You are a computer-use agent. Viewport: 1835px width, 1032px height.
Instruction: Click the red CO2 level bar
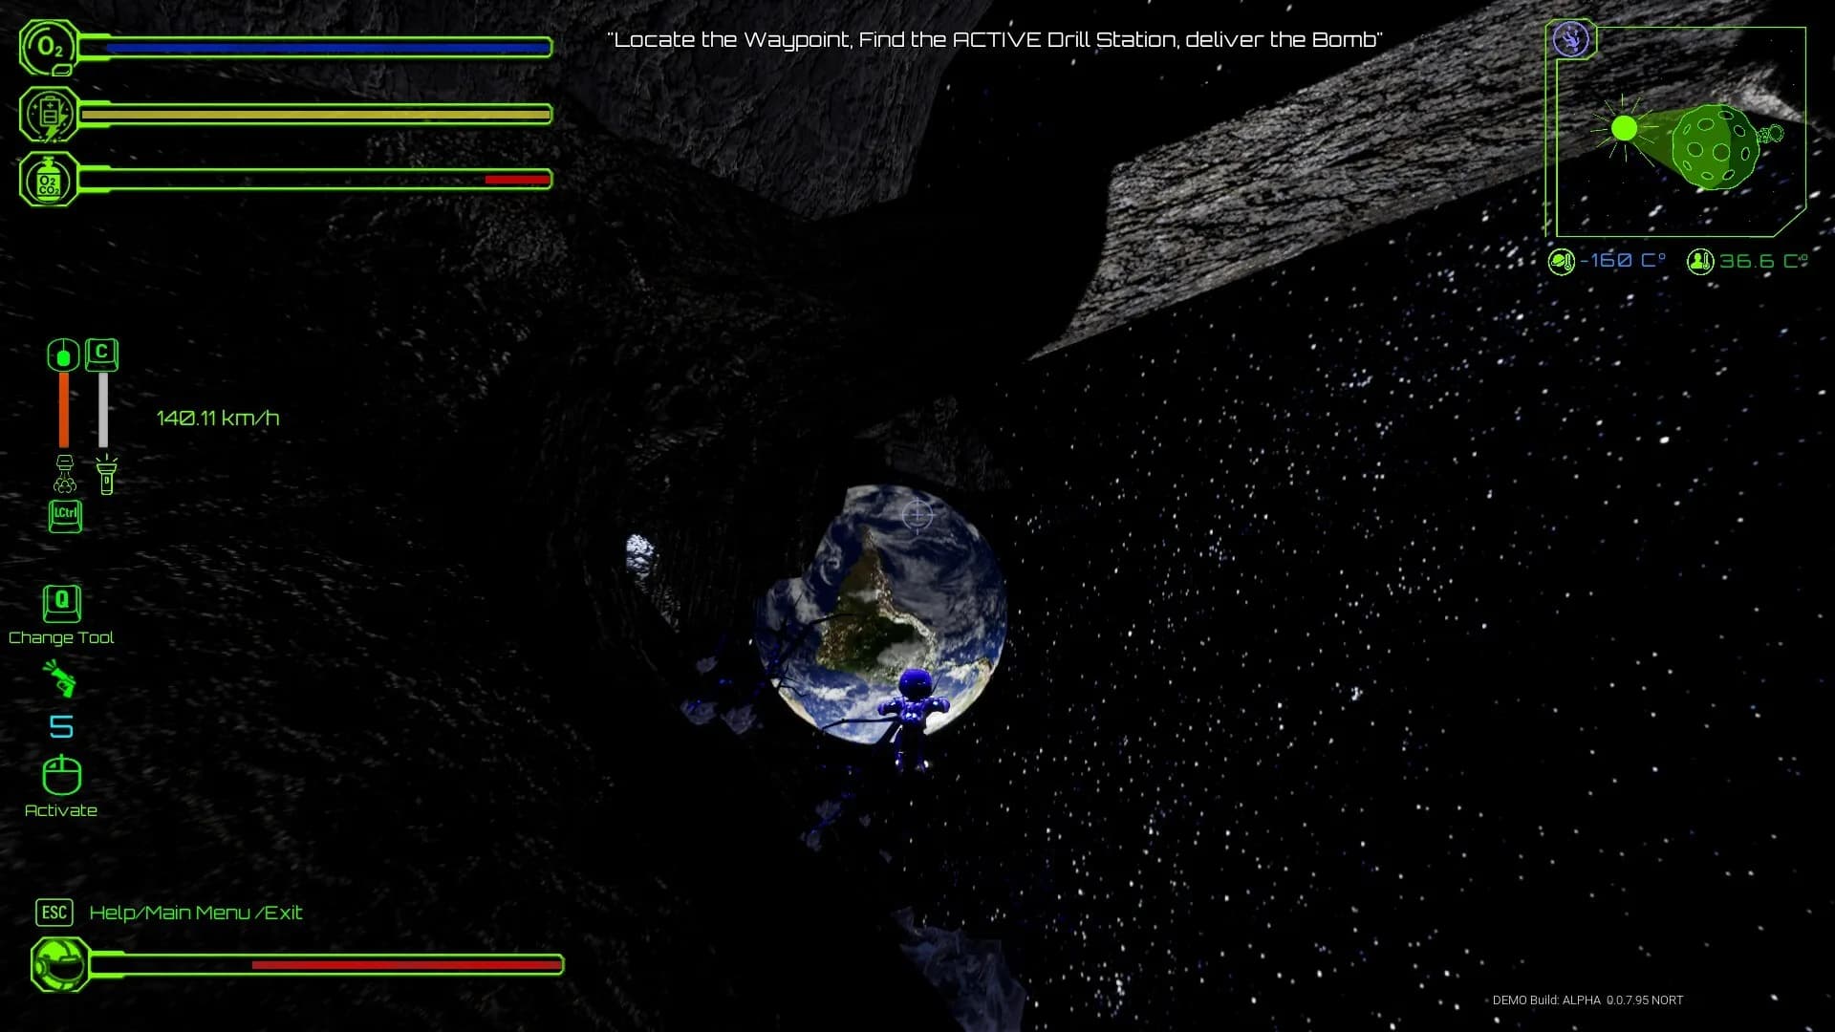coord(517,180)
